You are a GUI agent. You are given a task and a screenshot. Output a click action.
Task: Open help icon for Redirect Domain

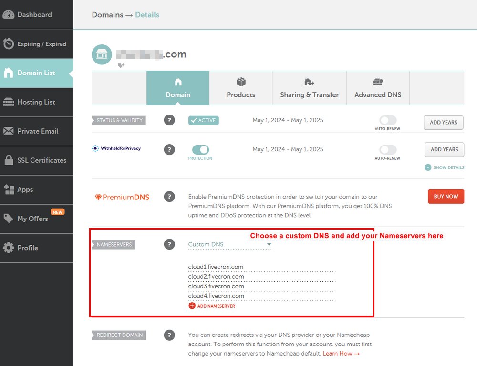pyautogui.click(x=169, y=335)
